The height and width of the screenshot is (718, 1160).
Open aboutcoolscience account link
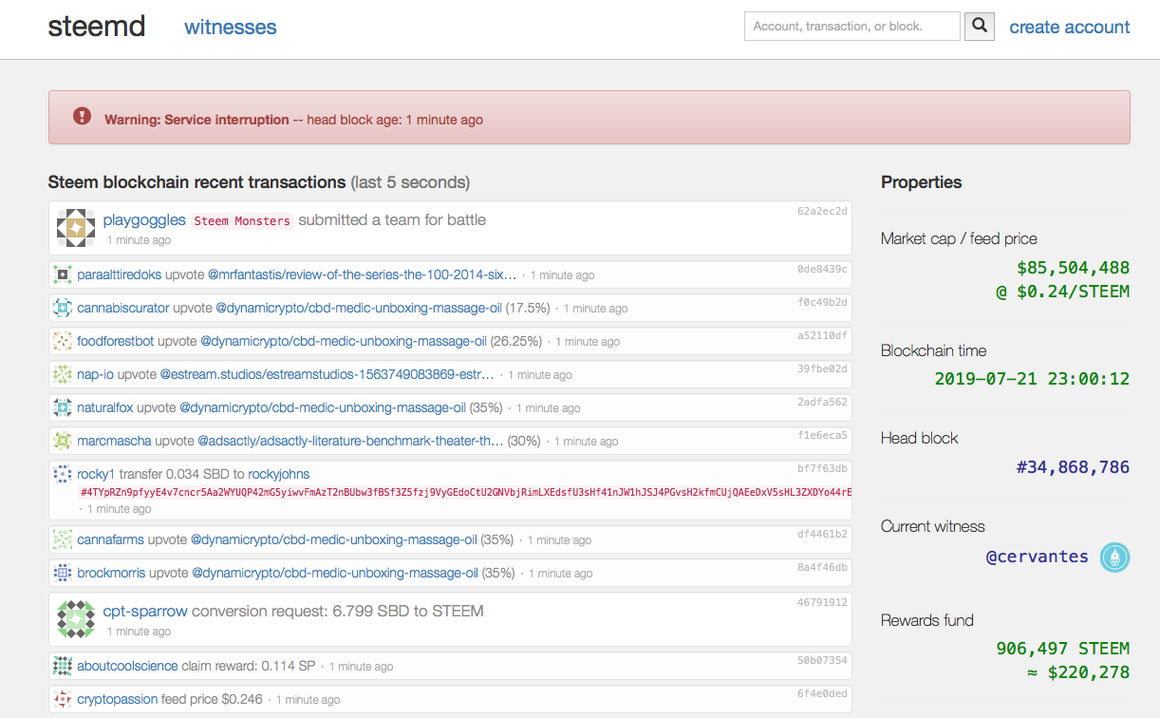click(129, 666)
